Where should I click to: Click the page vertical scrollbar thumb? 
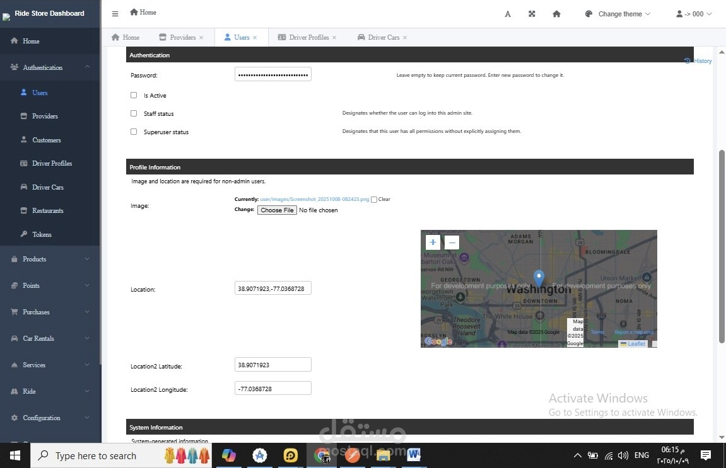[x=722, y=246]
